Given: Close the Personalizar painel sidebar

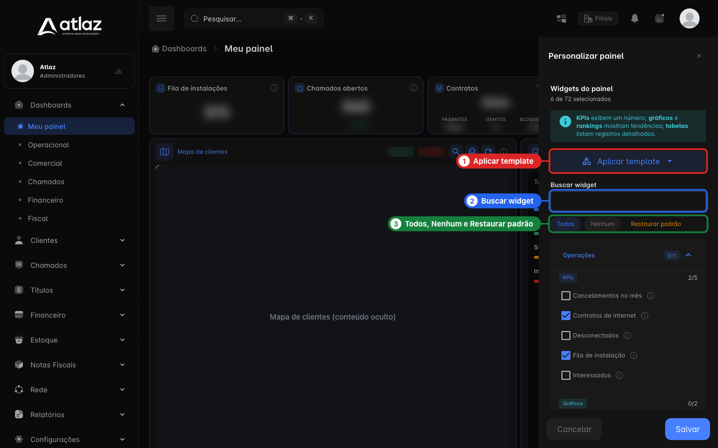Looking at the screenshot, I should [699, 56].
